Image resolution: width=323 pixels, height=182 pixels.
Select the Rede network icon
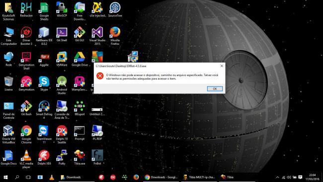tap(8, 59)
